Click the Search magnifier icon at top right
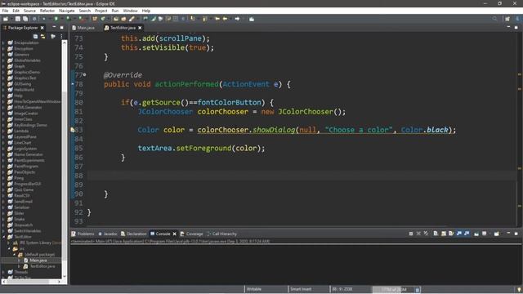Screen dimensions: 523x294 [494, 19]
